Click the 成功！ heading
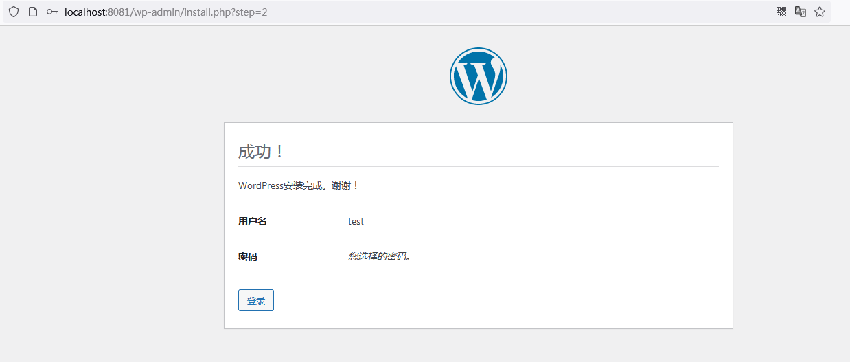This screenshot has width=850, height=362. tap(262, 152)
